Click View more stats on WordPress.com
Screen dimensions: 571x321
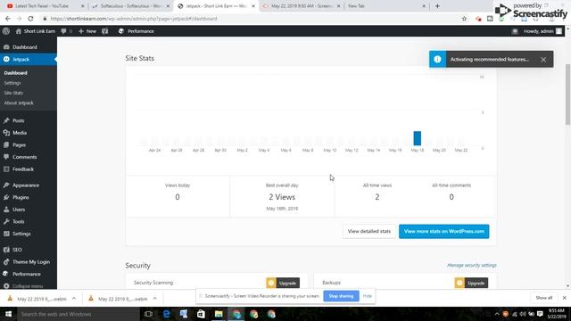click(444, 232)
